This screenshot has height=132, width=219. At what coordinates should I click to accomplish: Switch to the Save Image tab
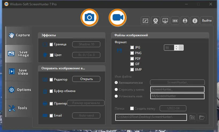19,54
